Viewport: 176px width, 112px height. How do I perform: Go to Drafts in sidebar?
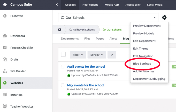(15, 59)
